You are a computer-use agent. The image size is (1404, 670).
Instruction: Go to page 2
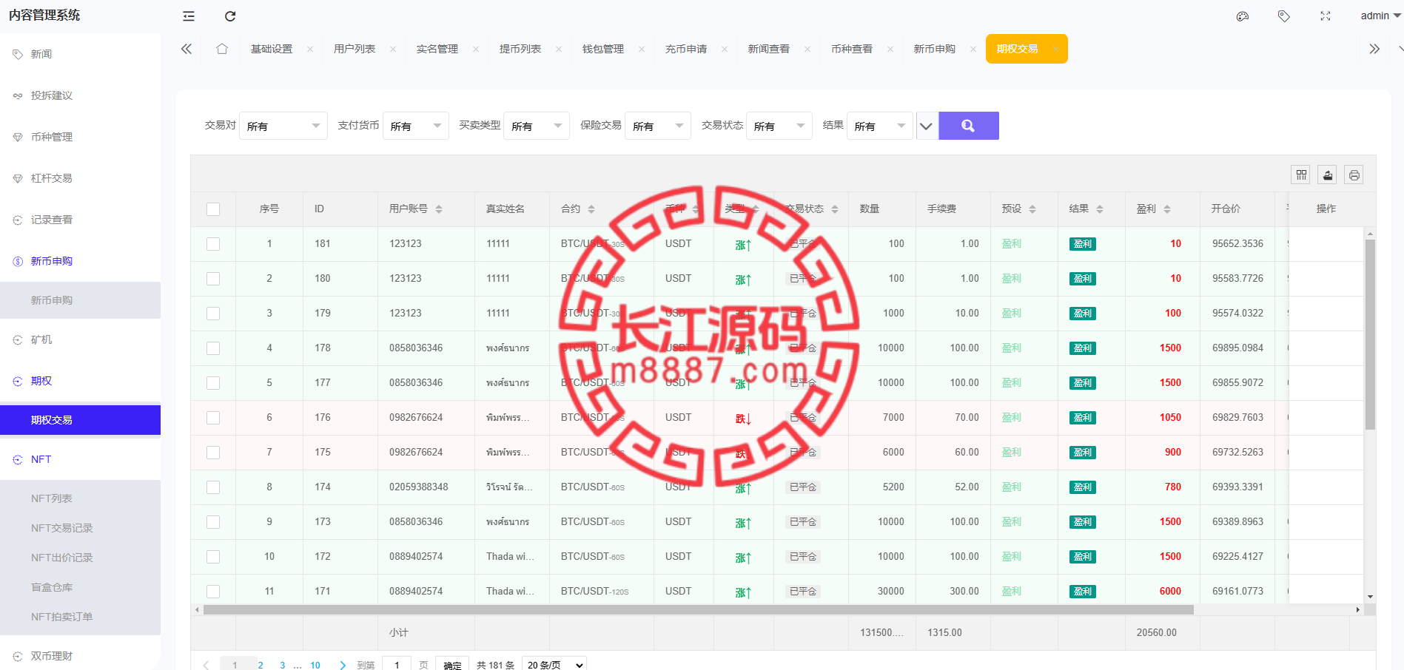pyautogui.click(x=261, y=665)
